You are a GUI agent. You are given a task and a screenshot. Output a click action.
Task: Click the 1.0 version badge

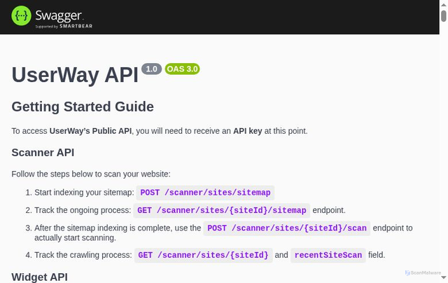pos(151,69)
